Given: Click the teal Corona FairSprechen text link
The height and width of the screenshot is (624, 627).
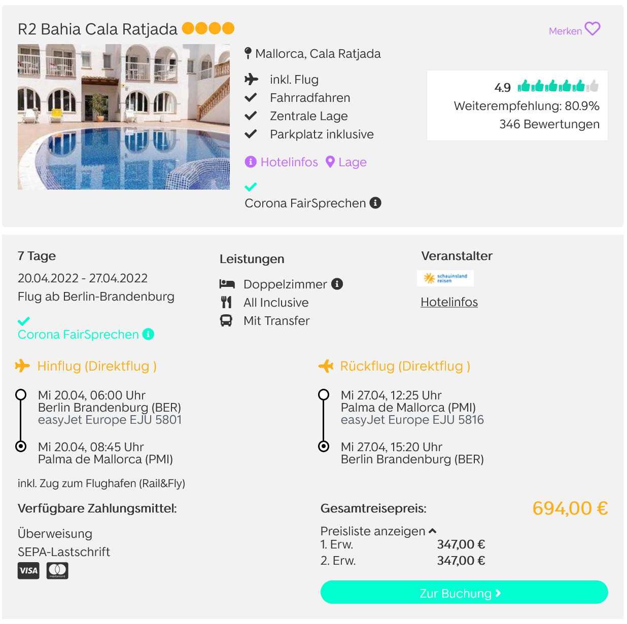Looking at the screenshot, I should tap(78, 335).
